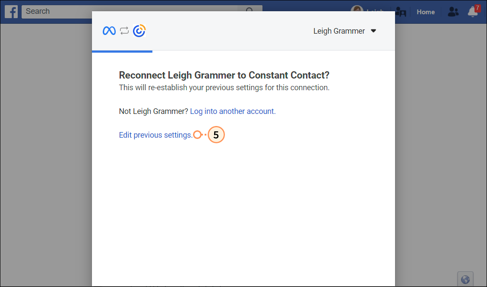This screenshot has width=487, height=287.
Task: Click the friend requests icon beside Home
Action: point(401,12)
